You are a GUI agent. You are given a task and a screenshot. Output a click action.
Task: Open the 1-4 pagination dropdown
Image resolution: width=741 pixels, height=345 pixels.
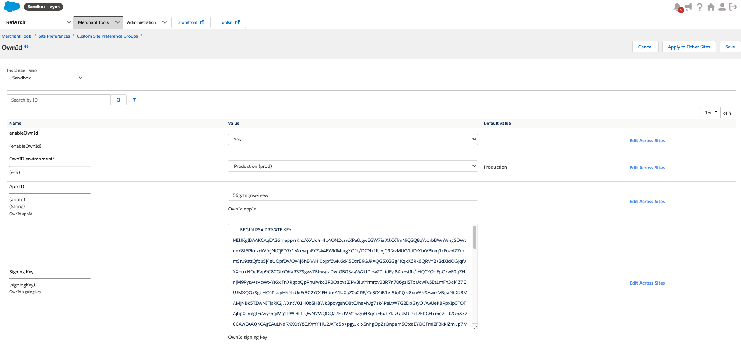[x=710, y=112]
